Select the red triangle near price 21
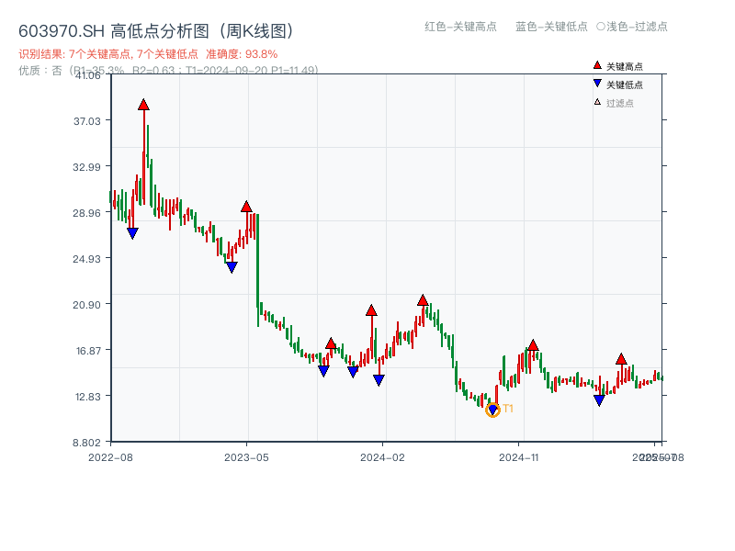 (422, 298)
